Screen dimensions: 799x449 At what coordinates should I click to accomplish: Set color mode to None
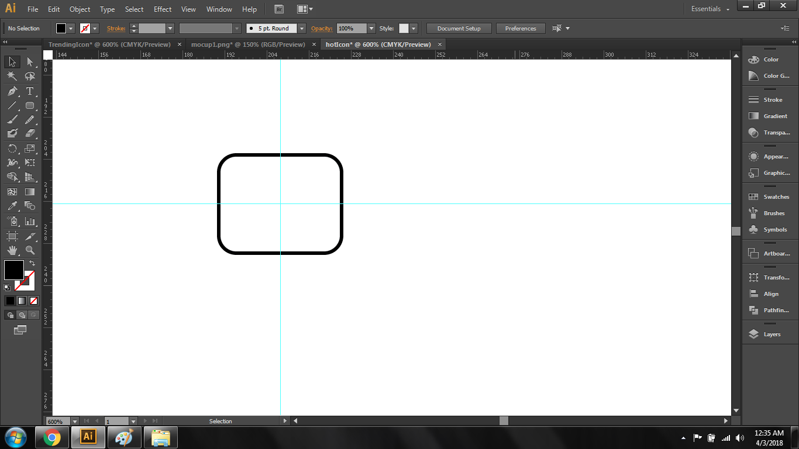pyautogui.click(x=33, y=301)
